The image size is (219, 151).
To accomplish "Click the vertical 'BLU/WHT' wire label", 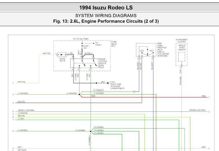I will coord(152,66).
